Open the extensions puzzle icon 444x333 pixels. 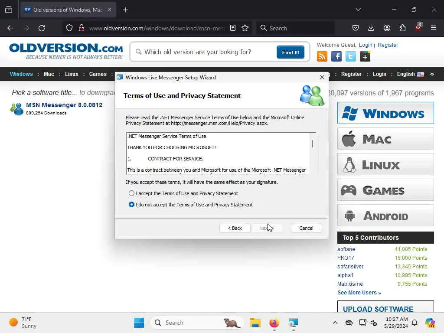pyautogui.click(x=402, y=28)
